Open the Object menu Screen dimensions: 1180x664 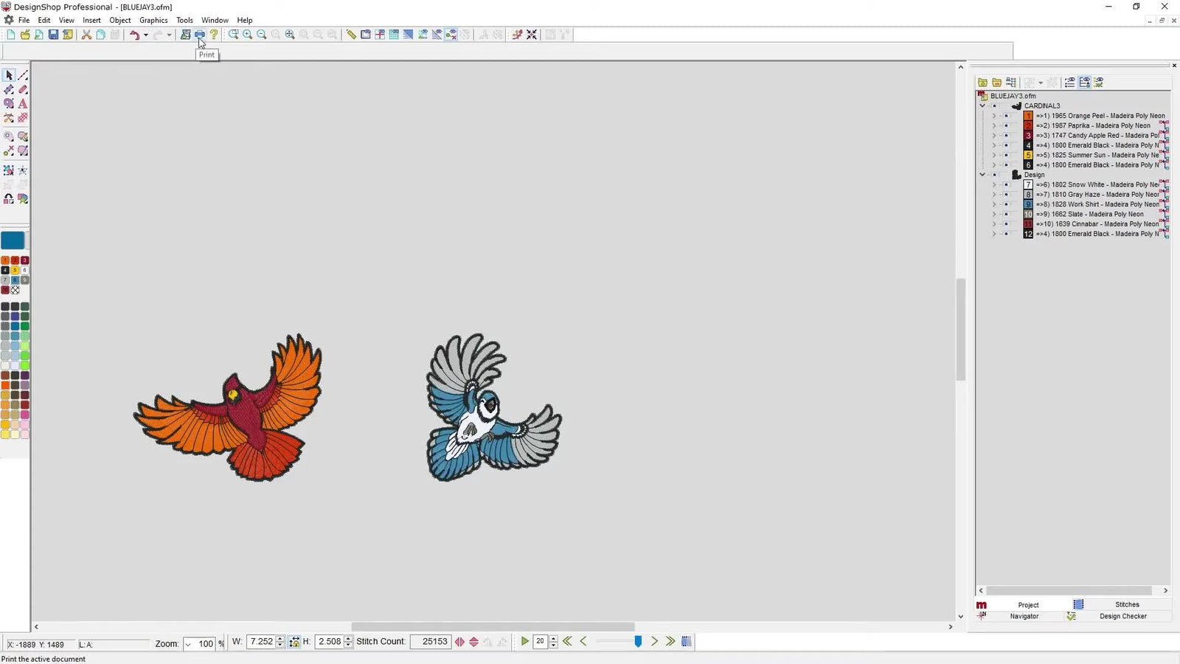point(120,20)
